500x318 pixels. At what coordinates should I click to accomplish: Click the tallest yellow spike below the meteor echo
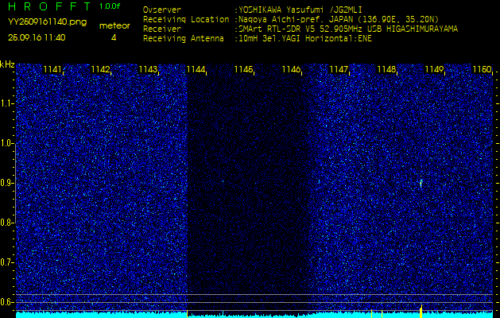click(421, 312)
